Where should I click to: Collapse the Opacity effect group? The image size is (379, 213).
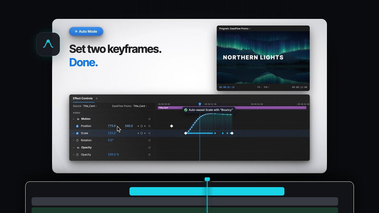[73, 148]
